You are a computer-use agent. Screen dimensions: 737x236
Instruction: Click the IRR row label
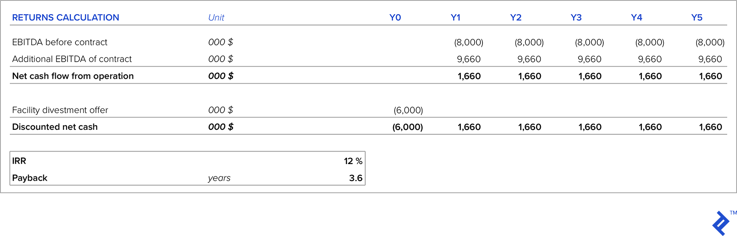pyautogui.click(x=19, y=161)
